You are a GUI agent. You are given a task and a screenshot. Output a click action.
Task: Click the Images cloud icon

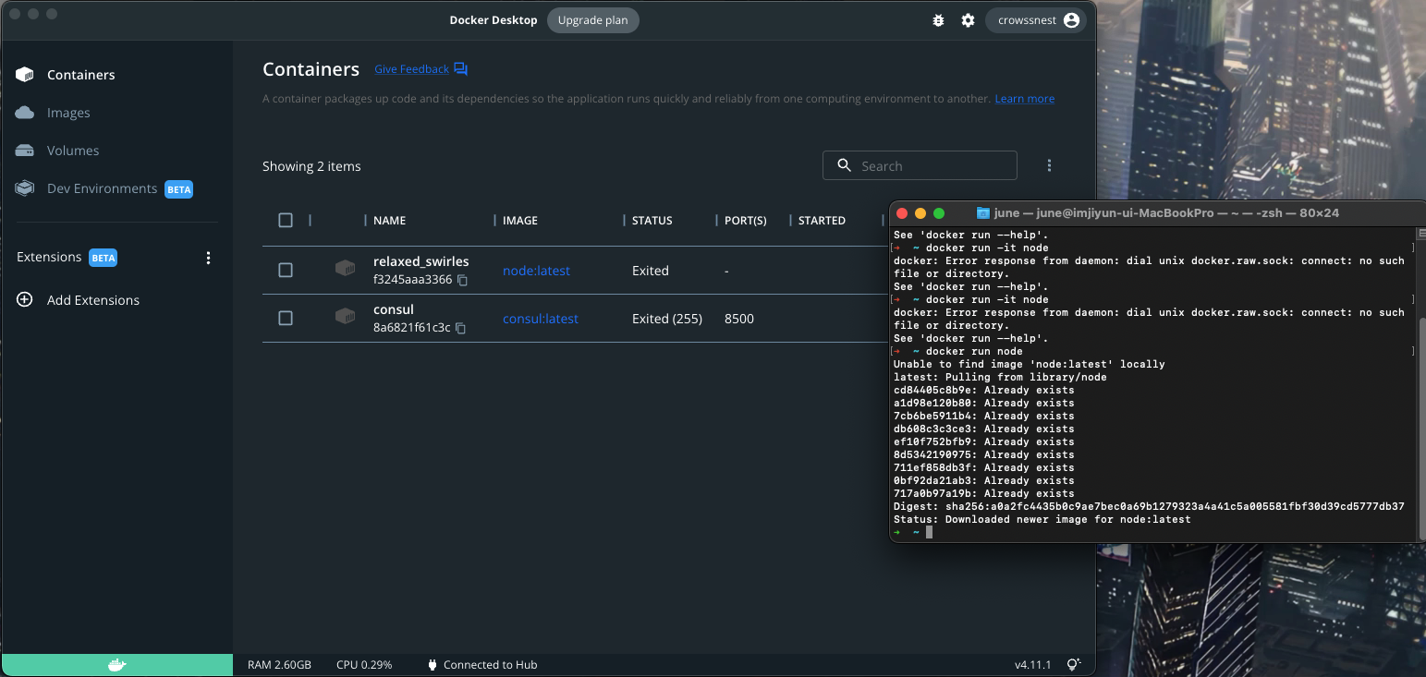(x=25, y=113)
